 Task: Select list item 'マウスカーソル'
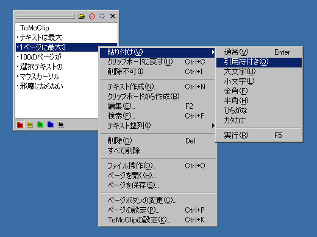pos(57,77)
